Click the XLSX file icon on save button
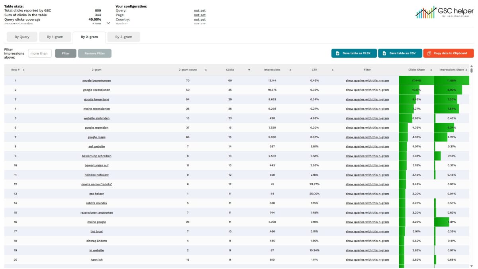The image size is (478, 269). tap(337, 53)
